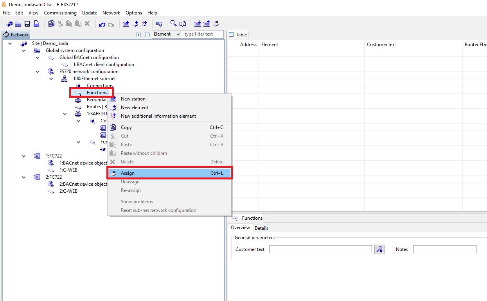Choose Assign from the context menu
Viewport: 487px width, 301px height.
pos(128,173)
